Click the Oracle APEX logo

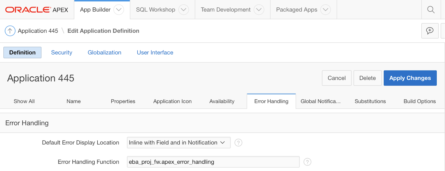37,10
